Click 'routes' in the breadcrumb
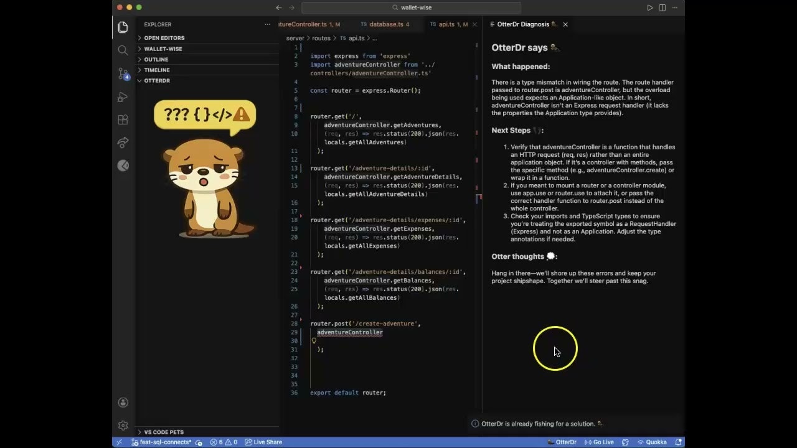 [321, 38]
